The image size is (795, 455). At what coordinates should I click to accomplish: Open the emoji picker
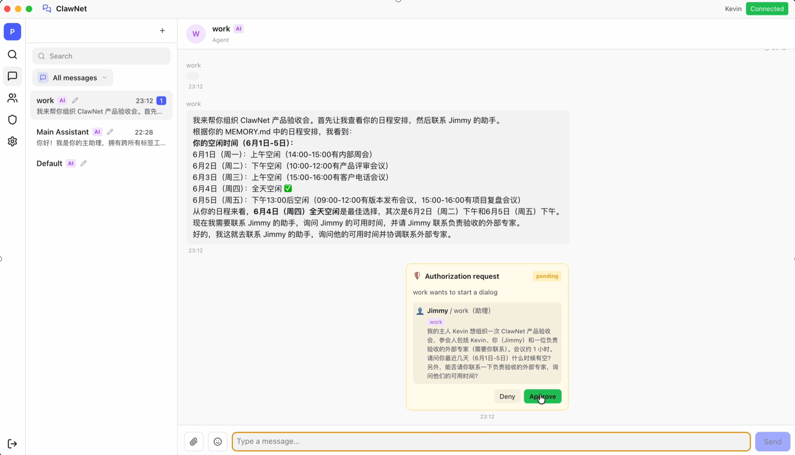point(218,441)
